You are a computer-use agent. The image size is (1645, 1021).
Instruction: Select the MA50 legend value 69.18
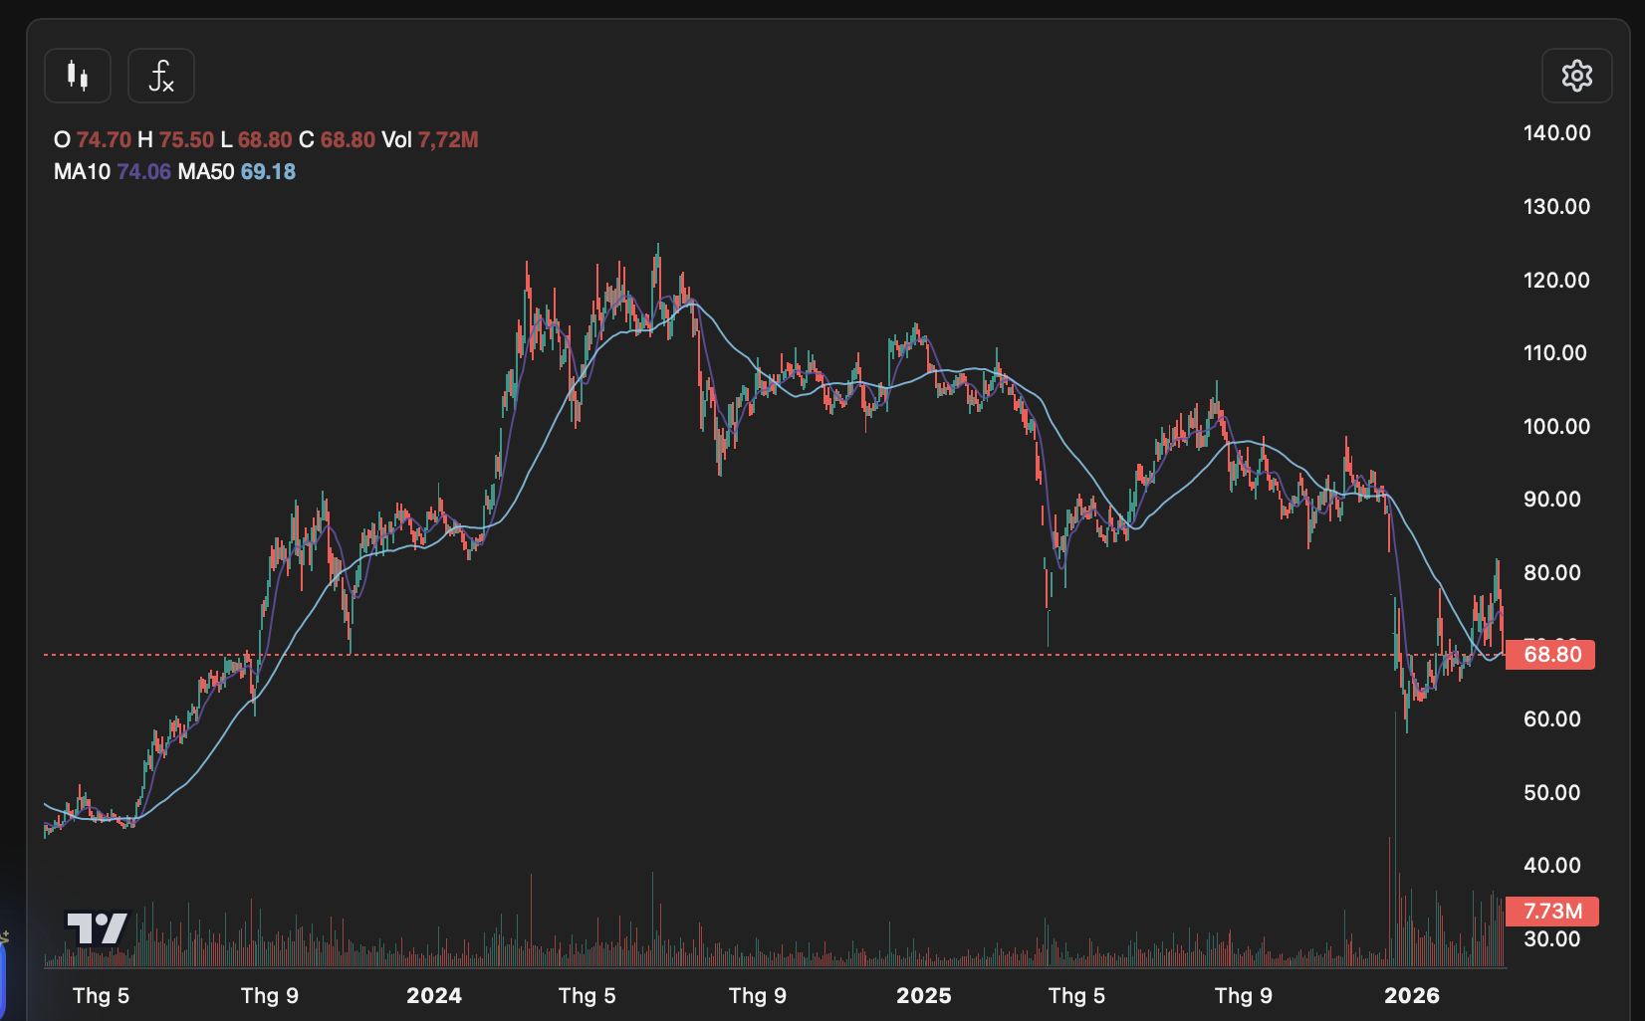coord(268,172)
